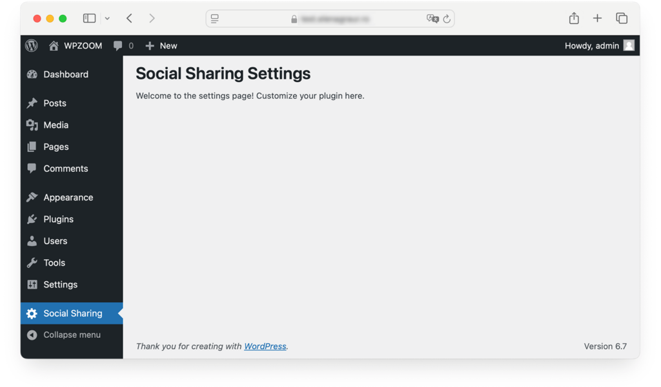Open the pending comments counter
The width and height of the screenshot is (661, 387).
click(123, 46)
